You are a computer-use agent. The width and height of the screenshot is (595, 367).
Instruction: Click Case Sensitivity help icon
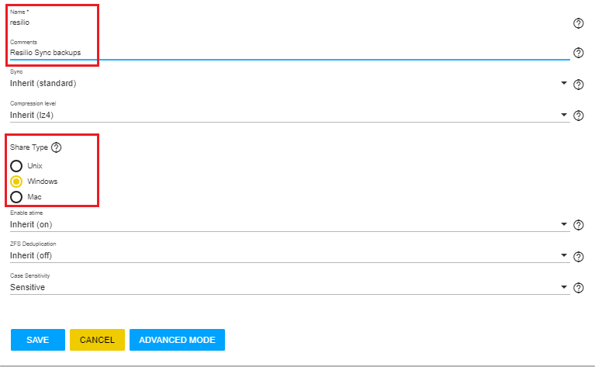(578, 289)
